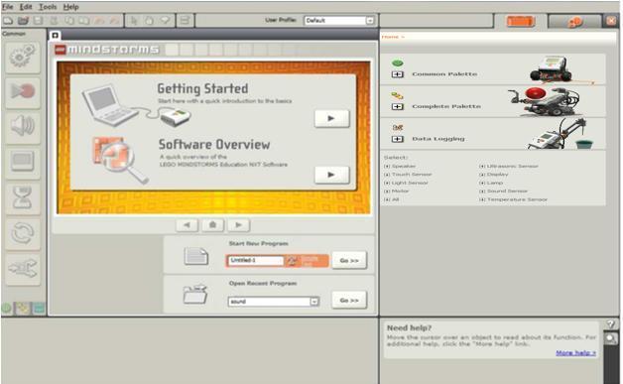
Task: Click the home button below the tutorial
Action: (x=212, y=225)
